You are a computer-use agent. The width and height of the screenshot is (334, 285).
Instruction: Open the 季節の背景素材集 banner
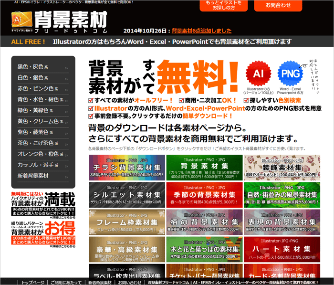pyautogui.click(x=205, y=195)
